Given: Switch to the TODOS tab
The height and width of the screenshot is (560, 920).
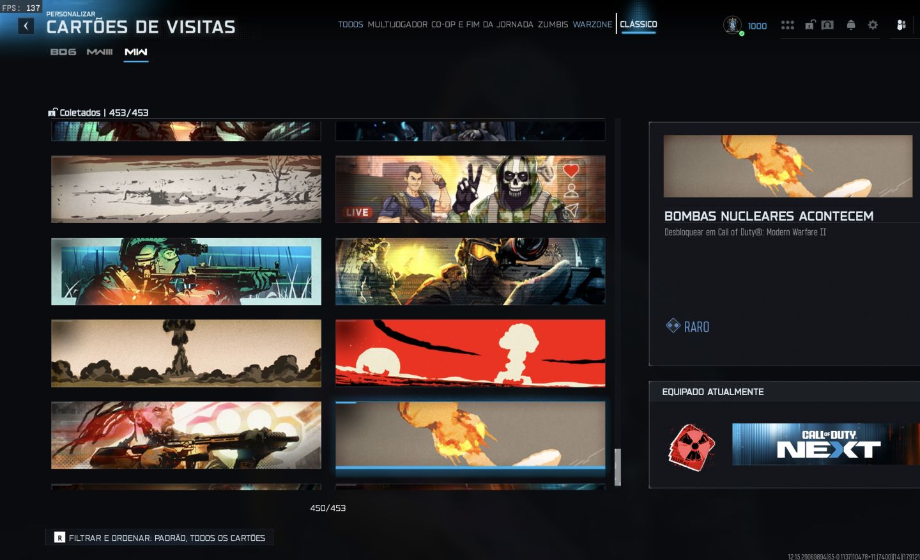Looking at the screenshot, I should [x=351, y=24].
